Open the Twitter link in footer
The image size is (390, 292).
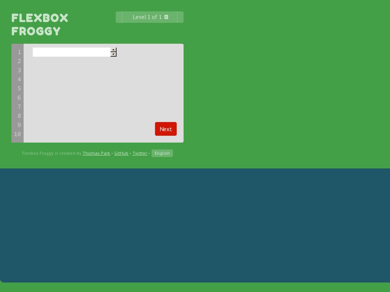point(140,153)
